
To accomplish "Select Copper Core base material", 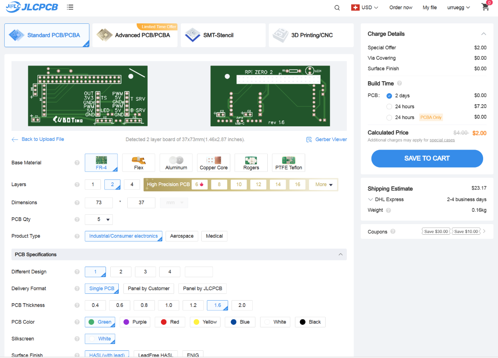I will 213,162.
